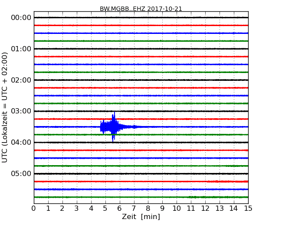The width and height of the screenshot is (282, 226).
Task: Click the x-axis tick label 13
Action: pos(220,209)
